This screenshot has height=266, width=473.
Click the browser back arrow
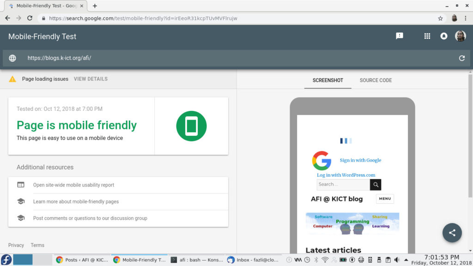[x=7, y=18]
